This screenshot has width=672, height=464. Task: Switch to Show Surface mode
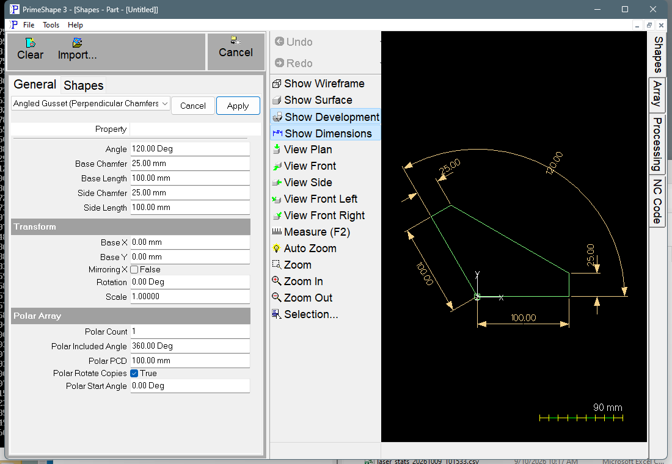[x=312, y=100]
